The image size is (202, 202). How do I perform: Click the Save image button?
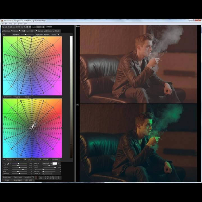click(18, 177)
